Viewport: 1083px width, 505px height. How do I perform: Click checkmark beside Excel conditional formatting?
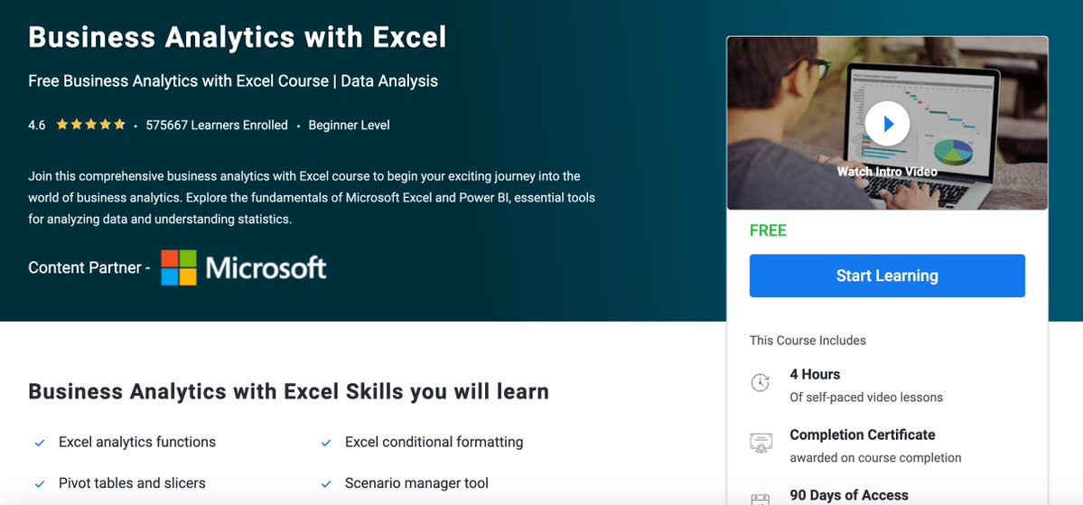(x=326, y=443)
